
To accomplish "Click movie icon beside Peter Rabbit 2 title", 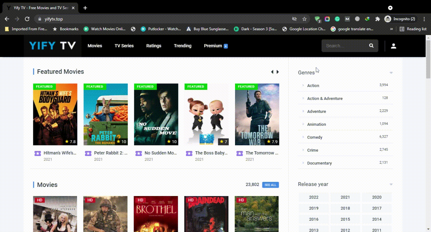I will 88,153.
